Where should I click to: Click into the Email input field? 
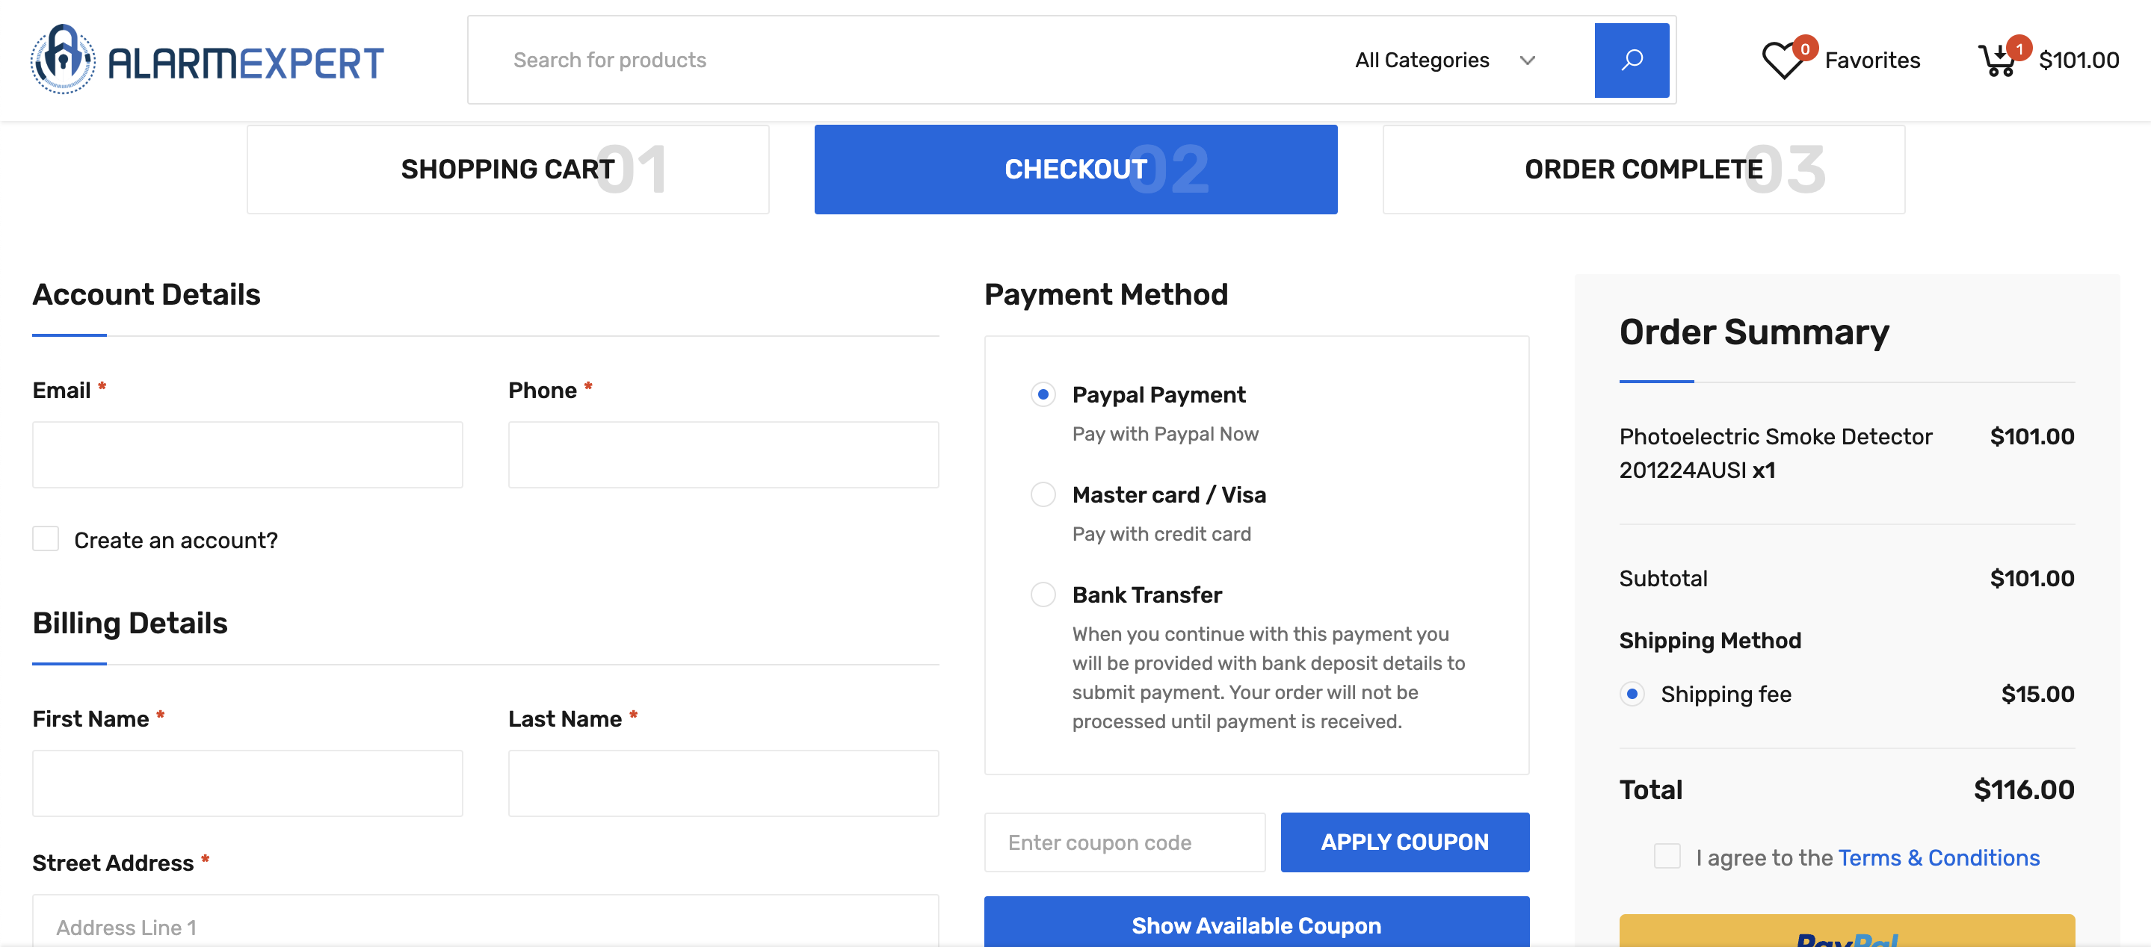pyautogui.click(x=247, y=455)
